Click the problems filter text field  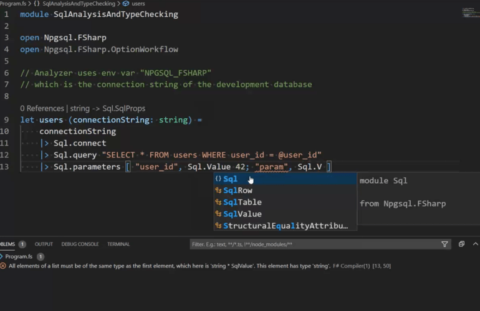click(x=312, y=244)
